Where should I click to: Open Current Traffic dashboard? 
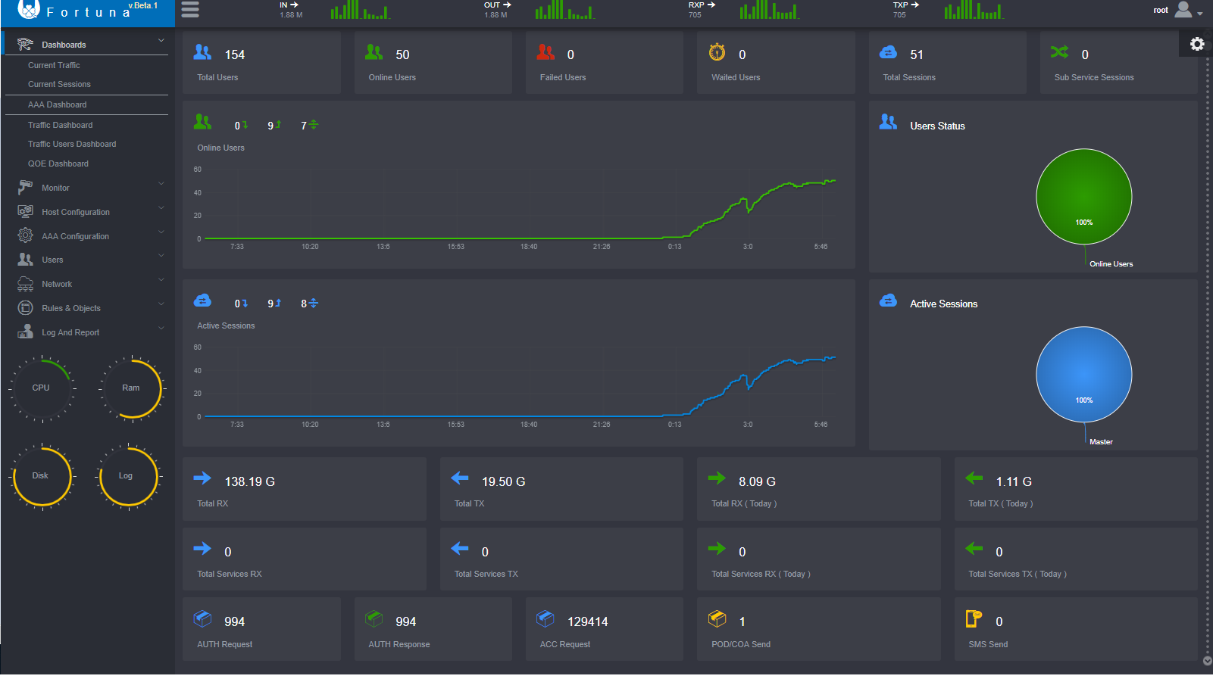click(x=54, y=65)
